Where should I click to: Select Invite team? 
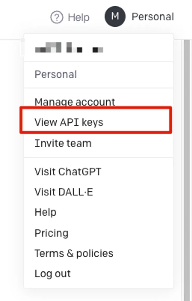tap(63, 143)
